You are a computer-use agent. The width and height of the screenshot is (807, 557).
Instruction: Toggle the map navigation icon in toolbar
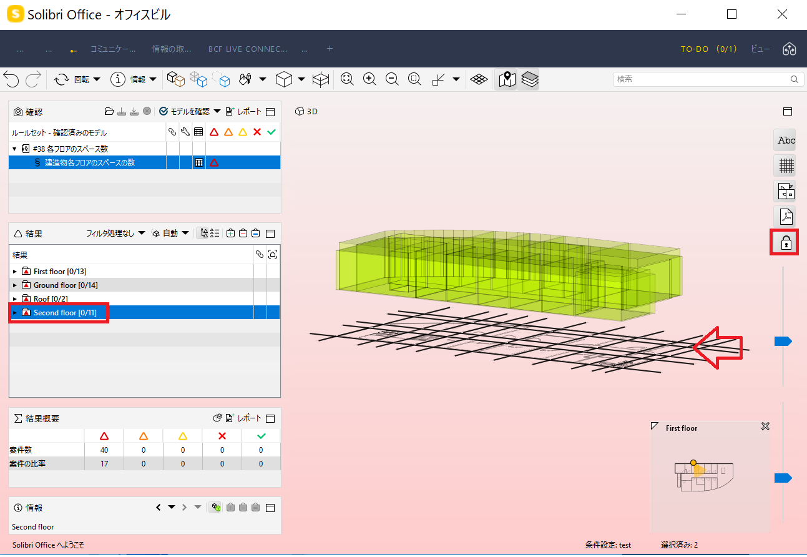pyautogui.click(x=506, y=79)
